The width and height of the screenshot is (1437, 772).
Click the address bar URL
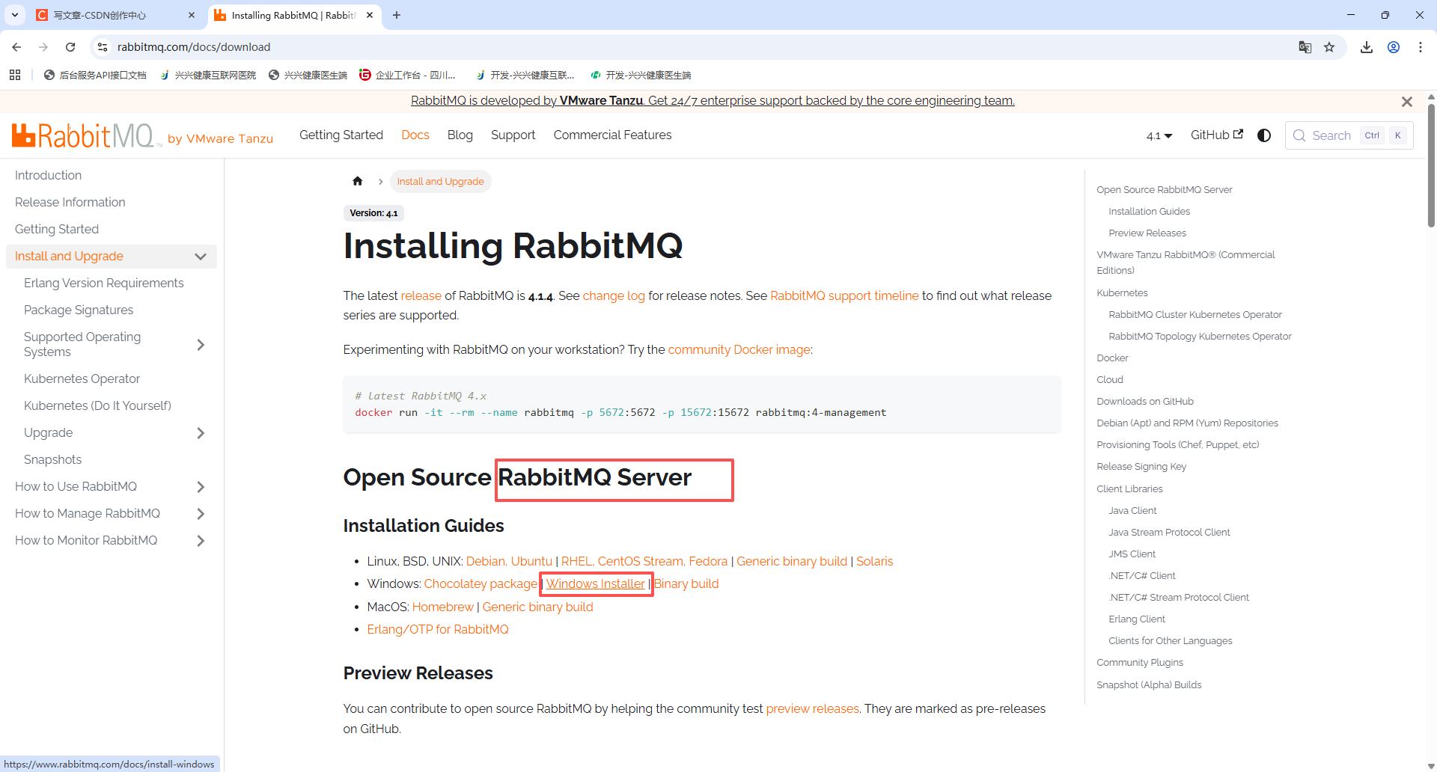pyautogui.click(x=194, y=47)
